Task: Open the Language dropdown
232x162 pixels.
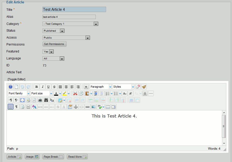Action: [53, 59]
